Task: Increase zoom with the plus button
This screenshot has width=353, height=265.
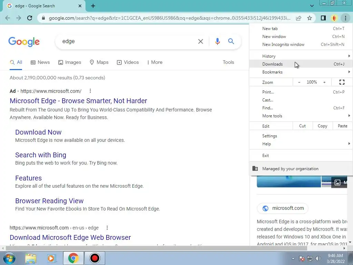Action: click(x=324, y=82)
